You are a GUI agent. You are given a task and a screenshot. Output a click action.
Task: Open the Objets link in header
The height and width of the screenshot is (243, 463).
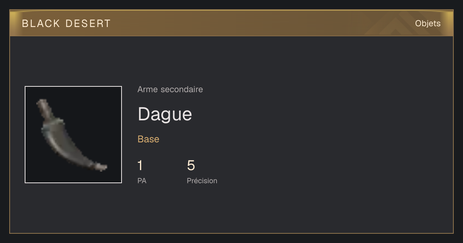(428, 24)
